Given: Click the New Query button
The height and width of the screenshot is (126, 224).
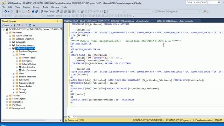Looking at the screenshot, I should tap(48, 12).
